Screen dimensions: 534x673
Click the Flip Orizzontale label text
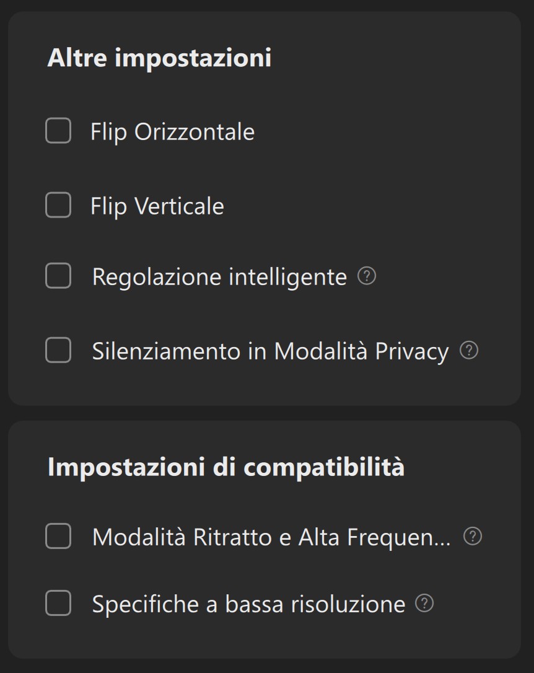172,132
